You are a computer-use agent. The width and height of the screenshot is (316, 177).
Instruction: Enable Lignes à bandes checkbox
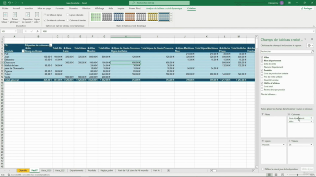tap(68, 15)
